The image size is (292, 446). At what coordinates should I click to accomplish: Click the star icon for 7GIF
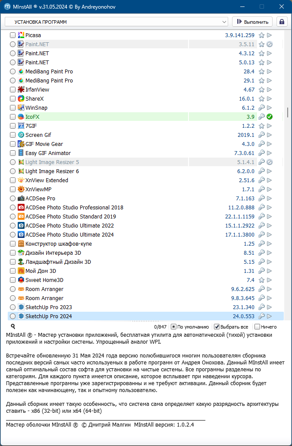(262, 126)
